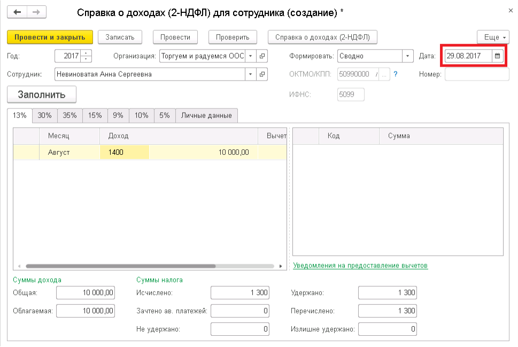This screenshot has height=347, width=518.
Task: Decrease the year with the down spinner
Action: tap(86, 59)
